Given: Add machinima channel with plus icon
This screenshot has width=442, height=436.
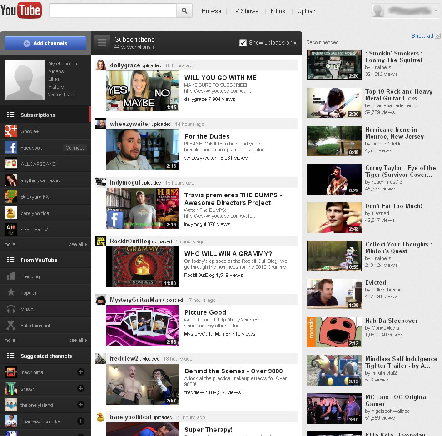Looking at the screenshot, I should (80, 372).
